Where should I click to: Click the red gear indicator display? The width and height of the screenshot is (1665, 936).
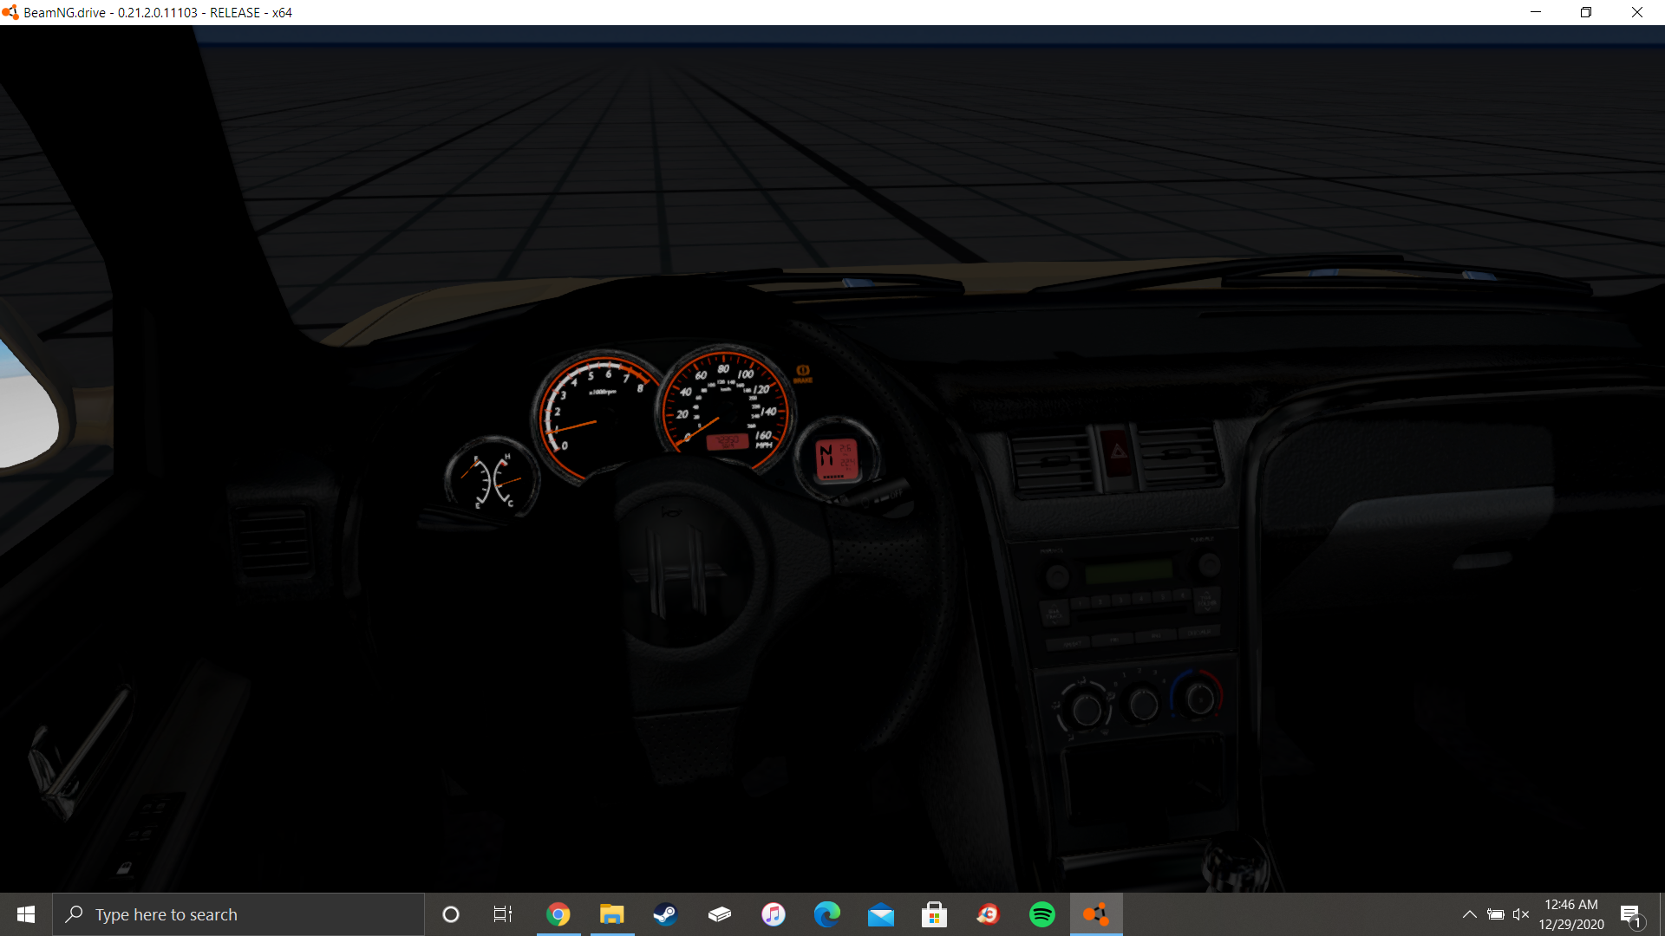[x=837, y=460]
